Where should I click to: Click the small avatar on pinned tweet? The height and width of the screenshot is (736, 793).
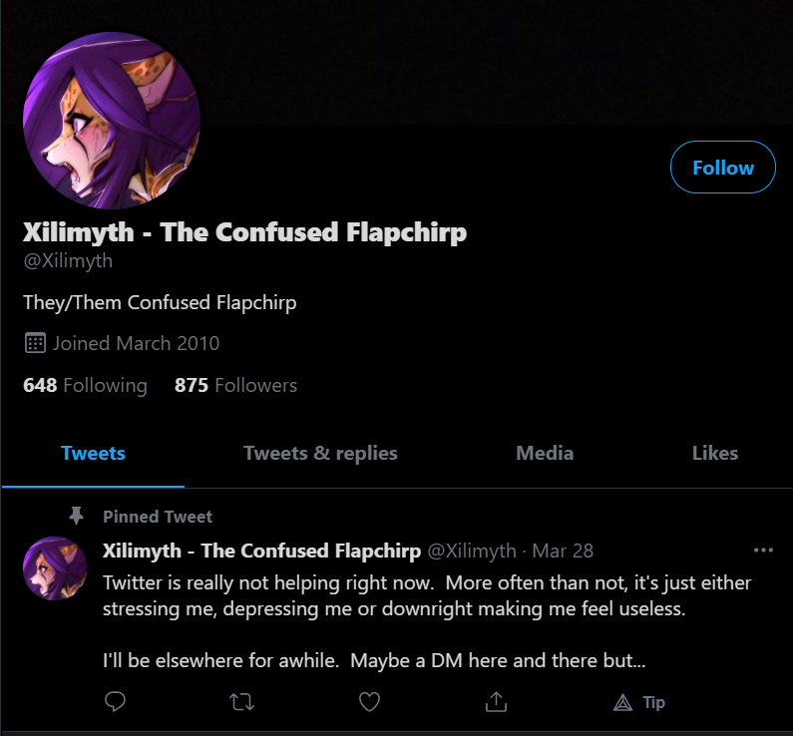(55, 568)
